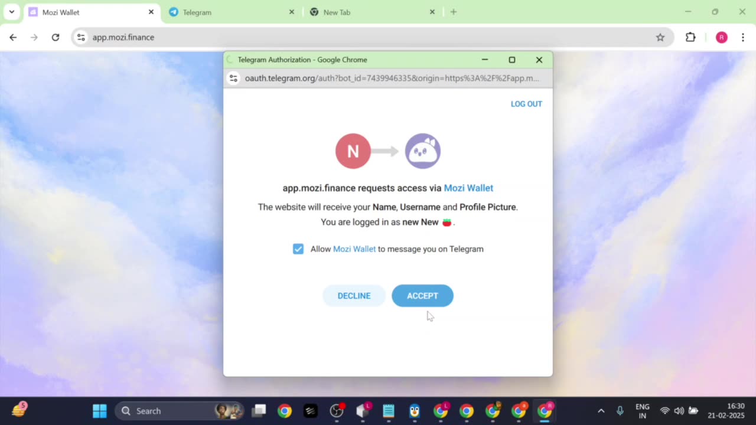
Task: Click the LOG OUT link
Action: pos(526,104)
